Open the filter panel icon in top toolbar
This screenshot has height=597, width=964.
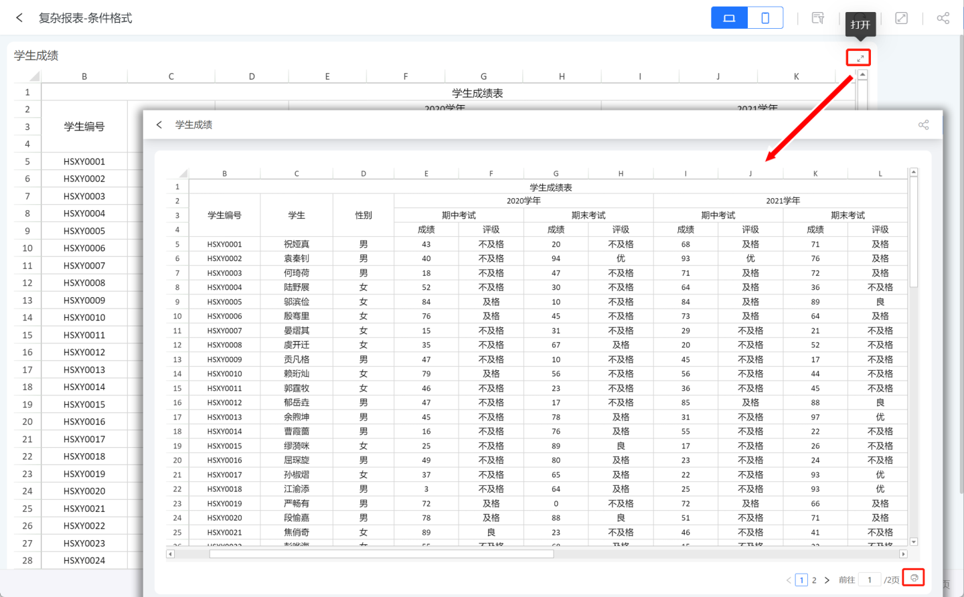[817, 18]
